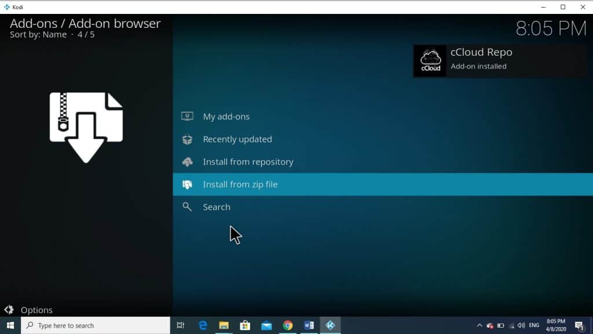Click the taskbar search box

(96, 325)
